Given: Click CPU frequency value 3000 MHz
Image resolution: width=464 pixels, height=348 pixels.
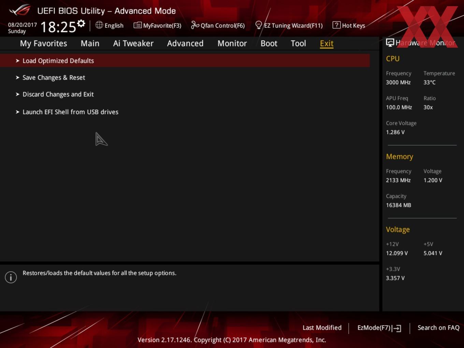Looking at the screenshot, I should [398, 82].
